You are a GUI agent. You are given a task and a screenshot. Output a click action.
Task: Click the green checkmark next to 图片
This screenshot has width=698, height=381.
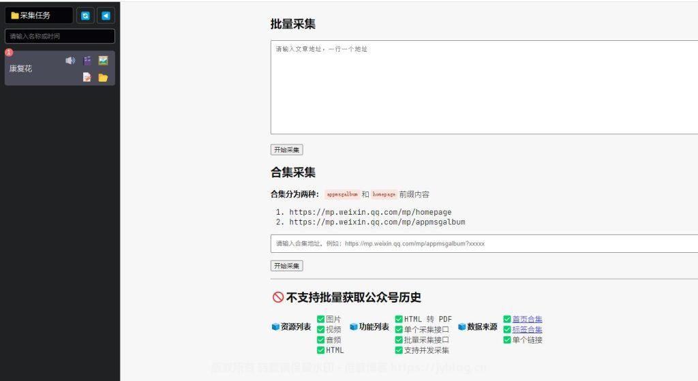tap(321, 319)
